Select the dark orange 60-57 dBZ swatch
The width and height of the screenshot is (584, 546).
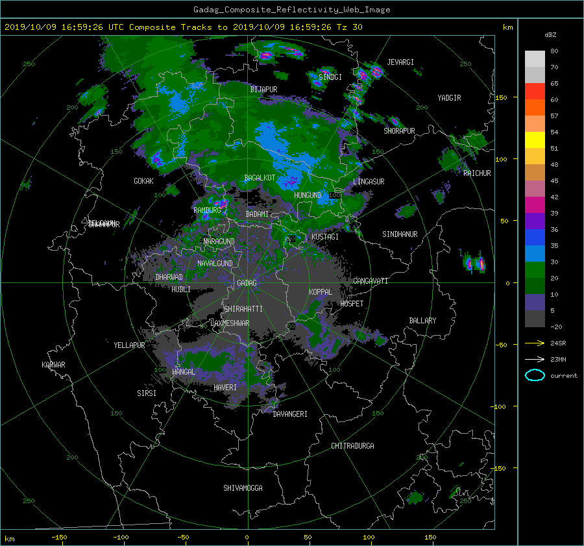point(535,108)
